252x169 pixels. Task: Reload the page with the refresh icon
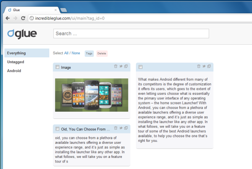23,18
